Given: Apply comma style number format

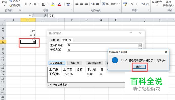Looking at the screenshot, I should [137, 4].
